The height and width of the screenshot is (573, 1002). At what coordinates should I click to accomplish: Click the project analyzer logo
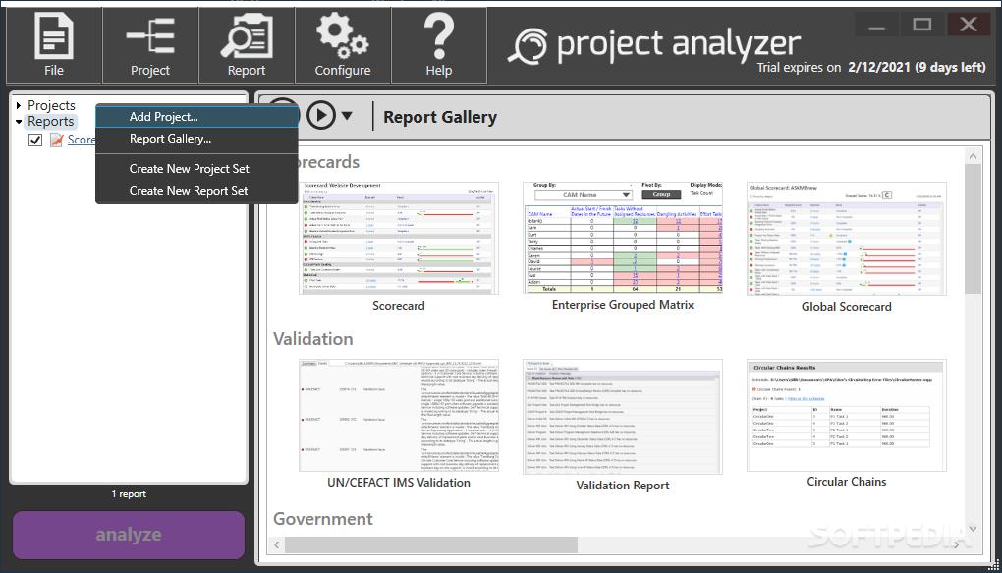[653, 45]
